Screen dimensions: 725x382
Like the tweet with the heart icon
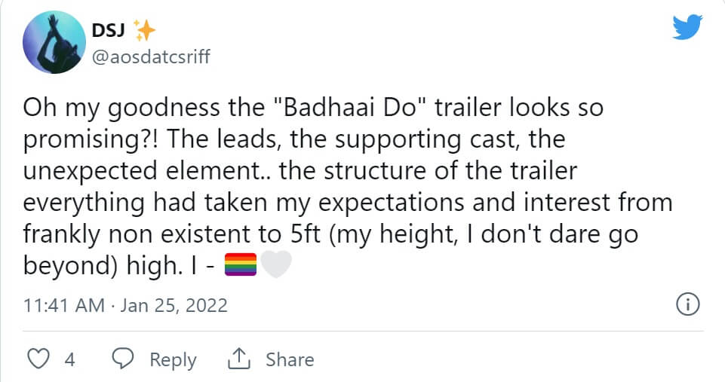[x=38, y=359]
